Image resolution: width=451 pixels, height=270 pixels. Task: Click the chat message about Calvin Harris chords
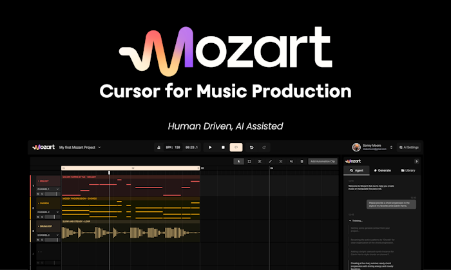coord(391,204)
